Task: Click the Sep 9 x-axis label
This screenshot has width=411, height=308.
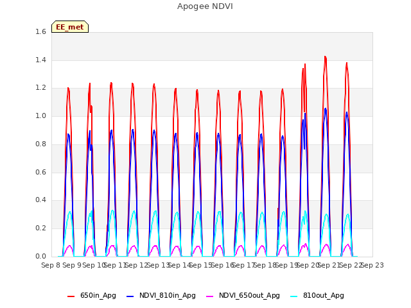Action: 72,265
